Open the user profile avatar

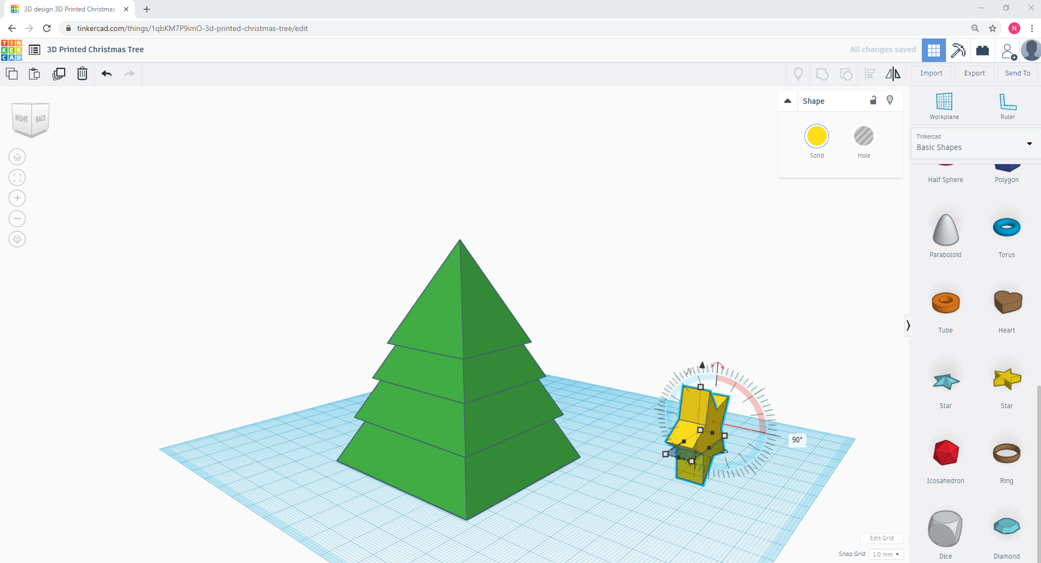(x=1031, y=51)
